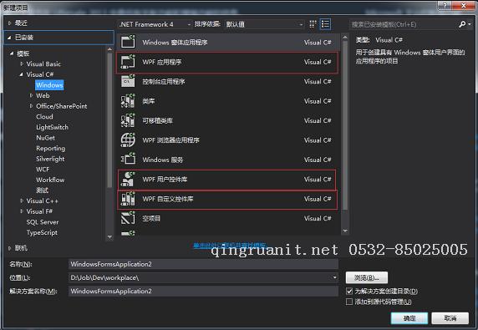Select the TypeScript category

(x=42, y=232)
